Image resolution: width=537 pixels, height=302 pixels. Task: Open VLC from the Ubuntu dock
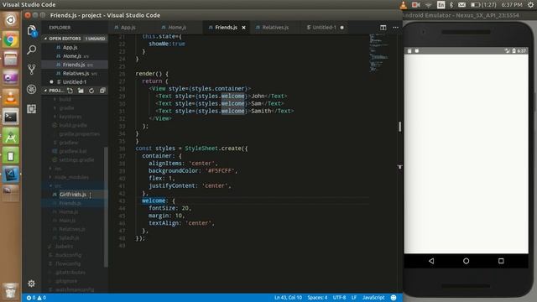(x=10, y=97)
